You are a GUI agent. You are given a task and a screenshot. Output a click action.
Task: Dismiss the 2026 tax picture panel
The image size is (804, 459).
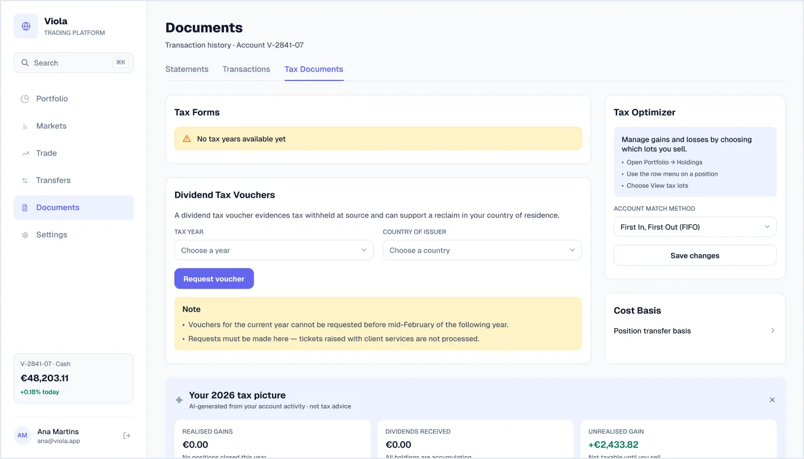coord(772,400)
